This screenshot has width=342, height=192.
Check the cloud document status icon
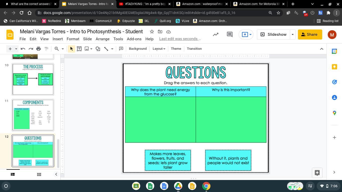click(168, 31)
